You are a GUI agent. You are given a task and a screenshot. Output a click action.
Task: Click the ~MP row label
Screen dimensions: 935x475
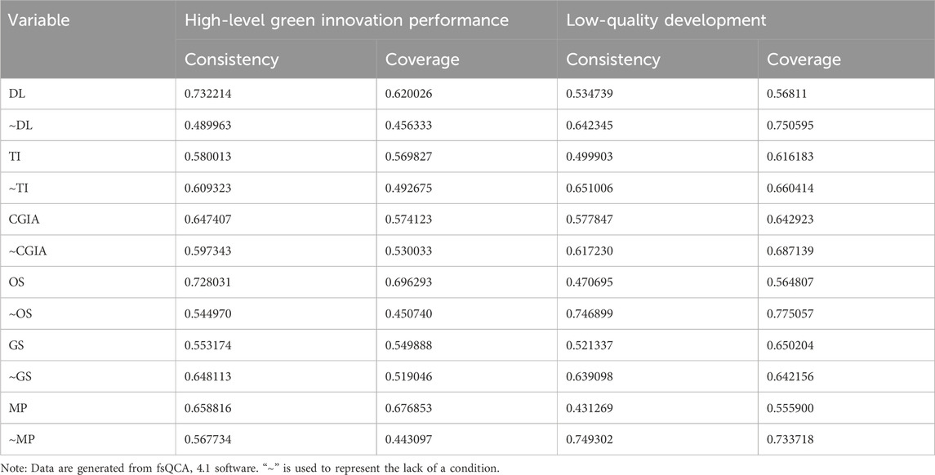coord(20,440)
